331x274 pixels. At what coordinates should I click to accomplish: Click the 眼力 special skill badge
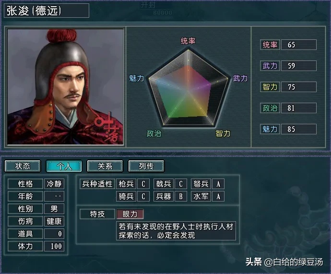[x=130, y=214]
